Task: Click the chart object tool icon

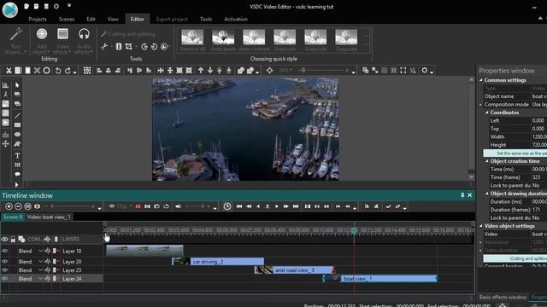Action: [5, 135]
